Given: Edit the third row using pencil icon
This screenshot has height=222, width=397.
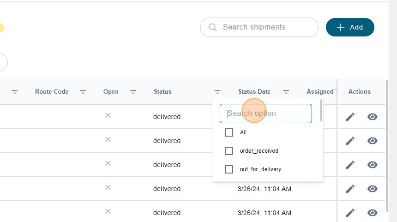Looking at the screenshot, I should [x=350, y=165].
